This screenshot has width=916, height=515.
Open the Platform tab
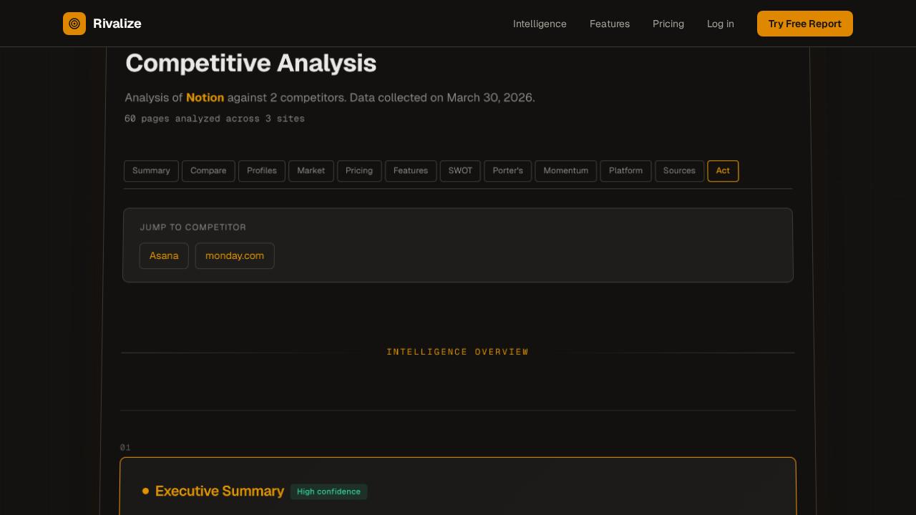pos(625,171)
